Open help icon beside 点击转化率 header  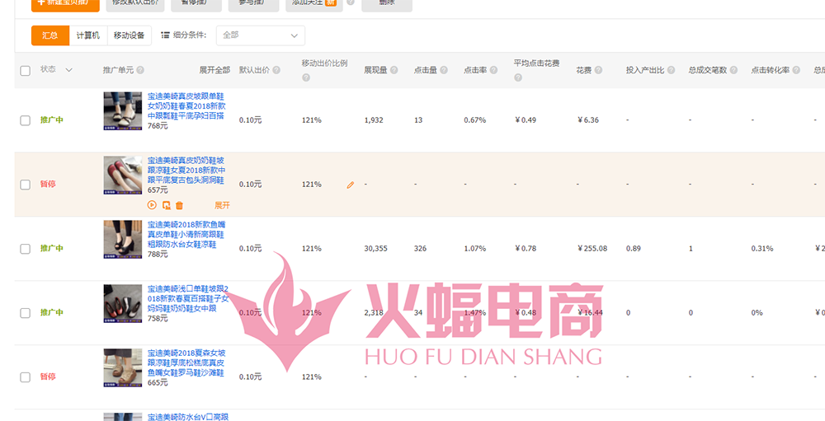pos(796,70)
